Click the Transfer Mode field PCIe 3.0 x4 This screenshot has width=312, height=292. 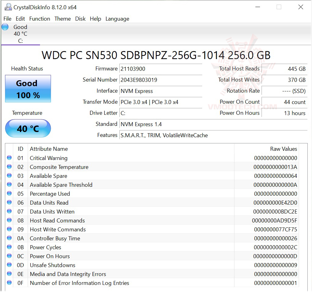point(161,102)
